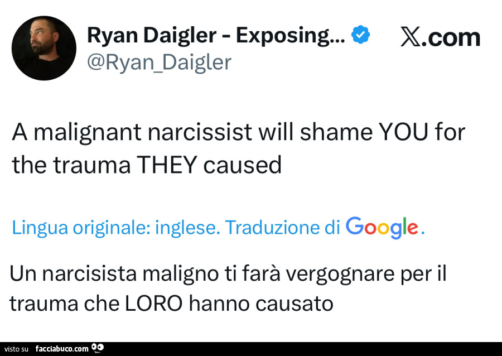Click the truncated 'Exposing...' name text
This screenshot has width=502, height=356.
click(291, 36)
